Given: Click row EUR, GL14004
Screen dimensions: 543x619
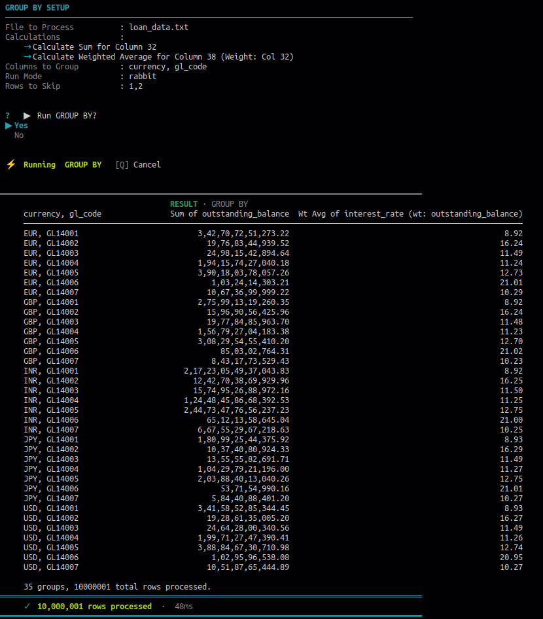Looking at the screenshot, I should (273, 263).
